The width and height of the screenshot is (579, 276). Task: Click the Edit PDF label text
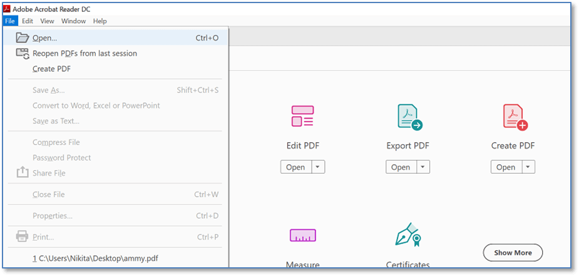click(x=303, y=145)
